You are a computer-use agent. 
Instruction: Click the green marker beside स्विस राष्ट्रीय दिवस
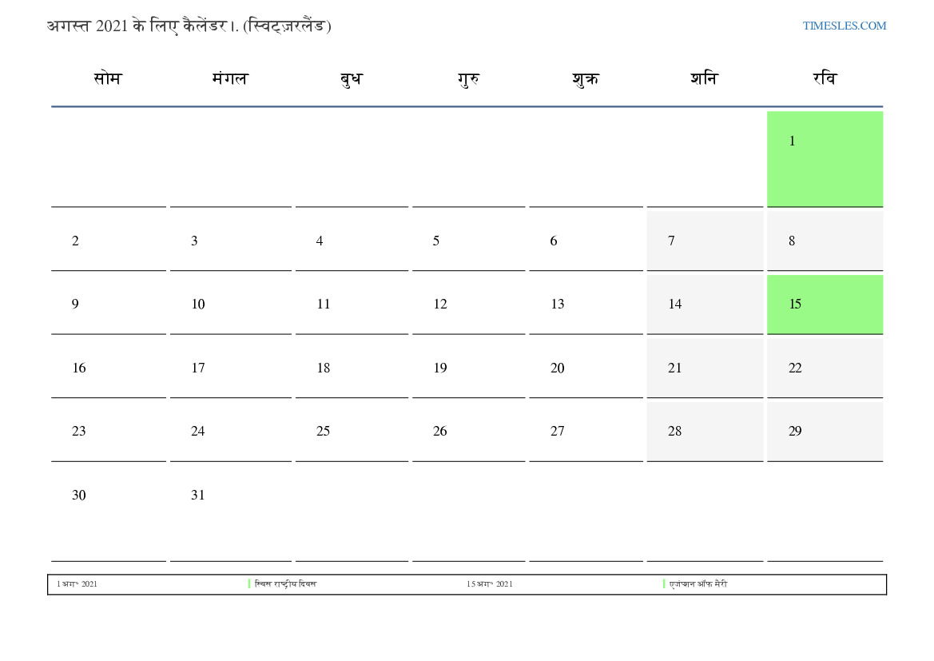click(x=249, y=583)
